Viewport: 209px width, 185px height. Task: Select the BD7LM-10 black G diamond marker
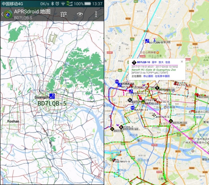coord(171,121)
